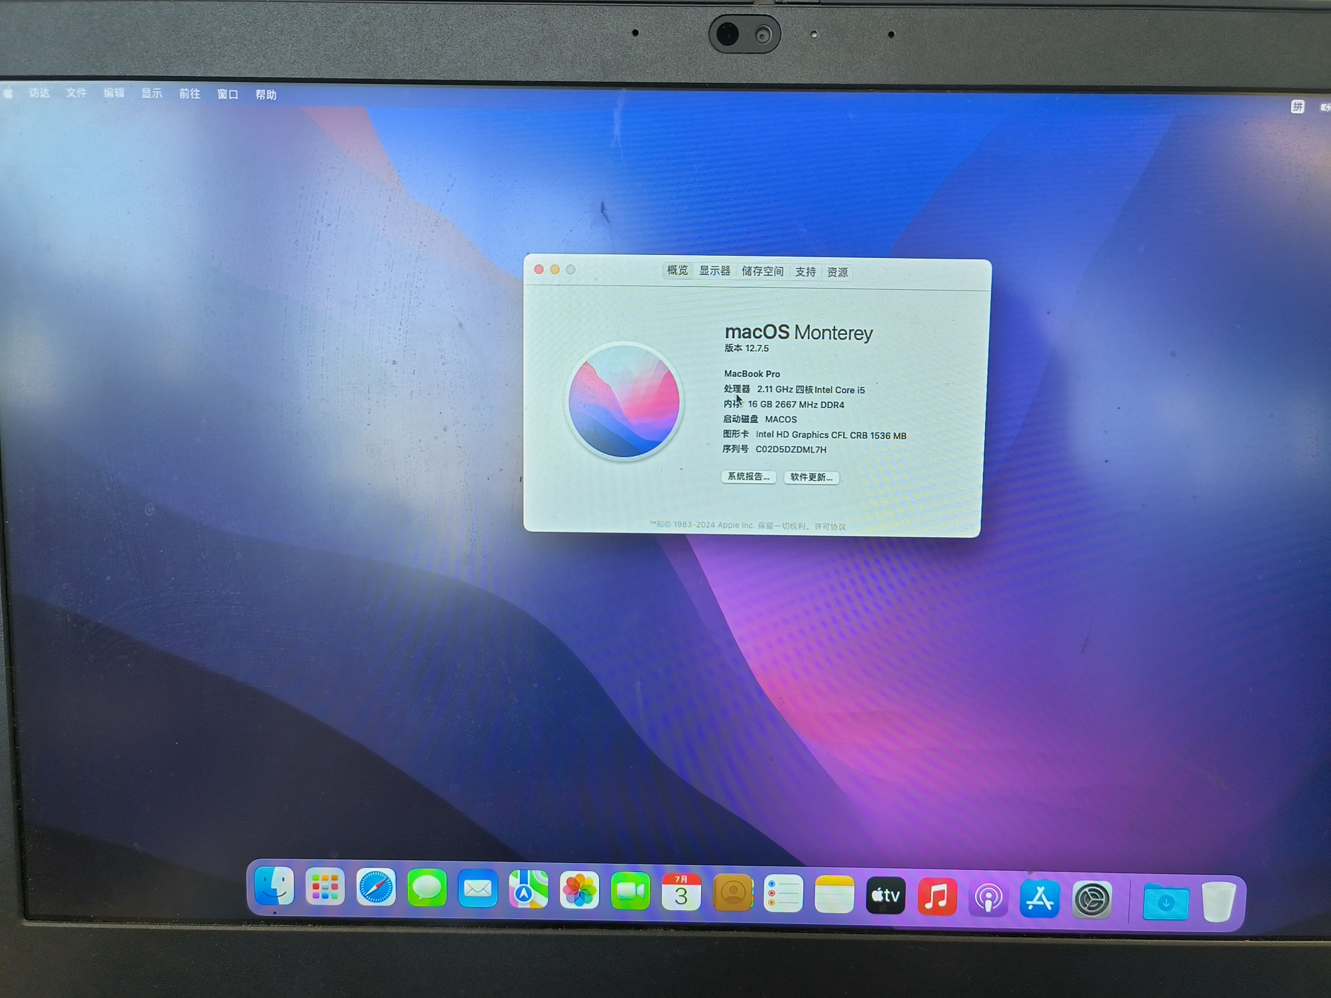
Task: Open the 前往 menu
Action: tap(189, 94)
